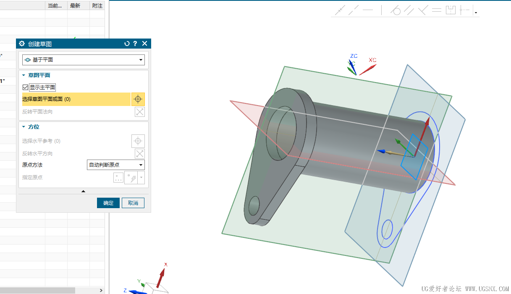
Task: Click the 反转水平方向 reverse icon
Action: click(140, 154)
